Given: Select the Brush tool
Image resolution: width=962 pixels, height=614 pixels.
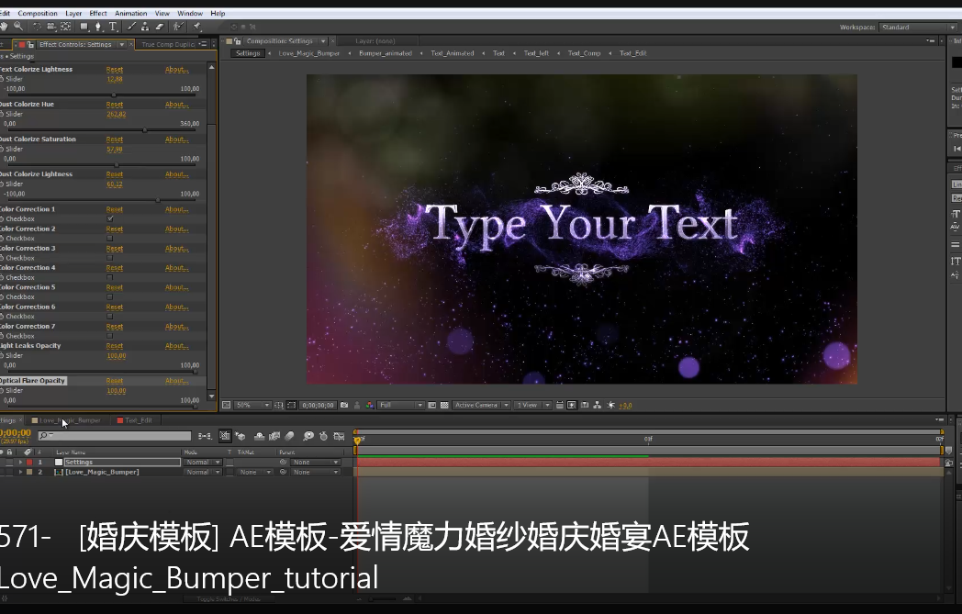Looking at the screenshot, I should coord(131,27).
